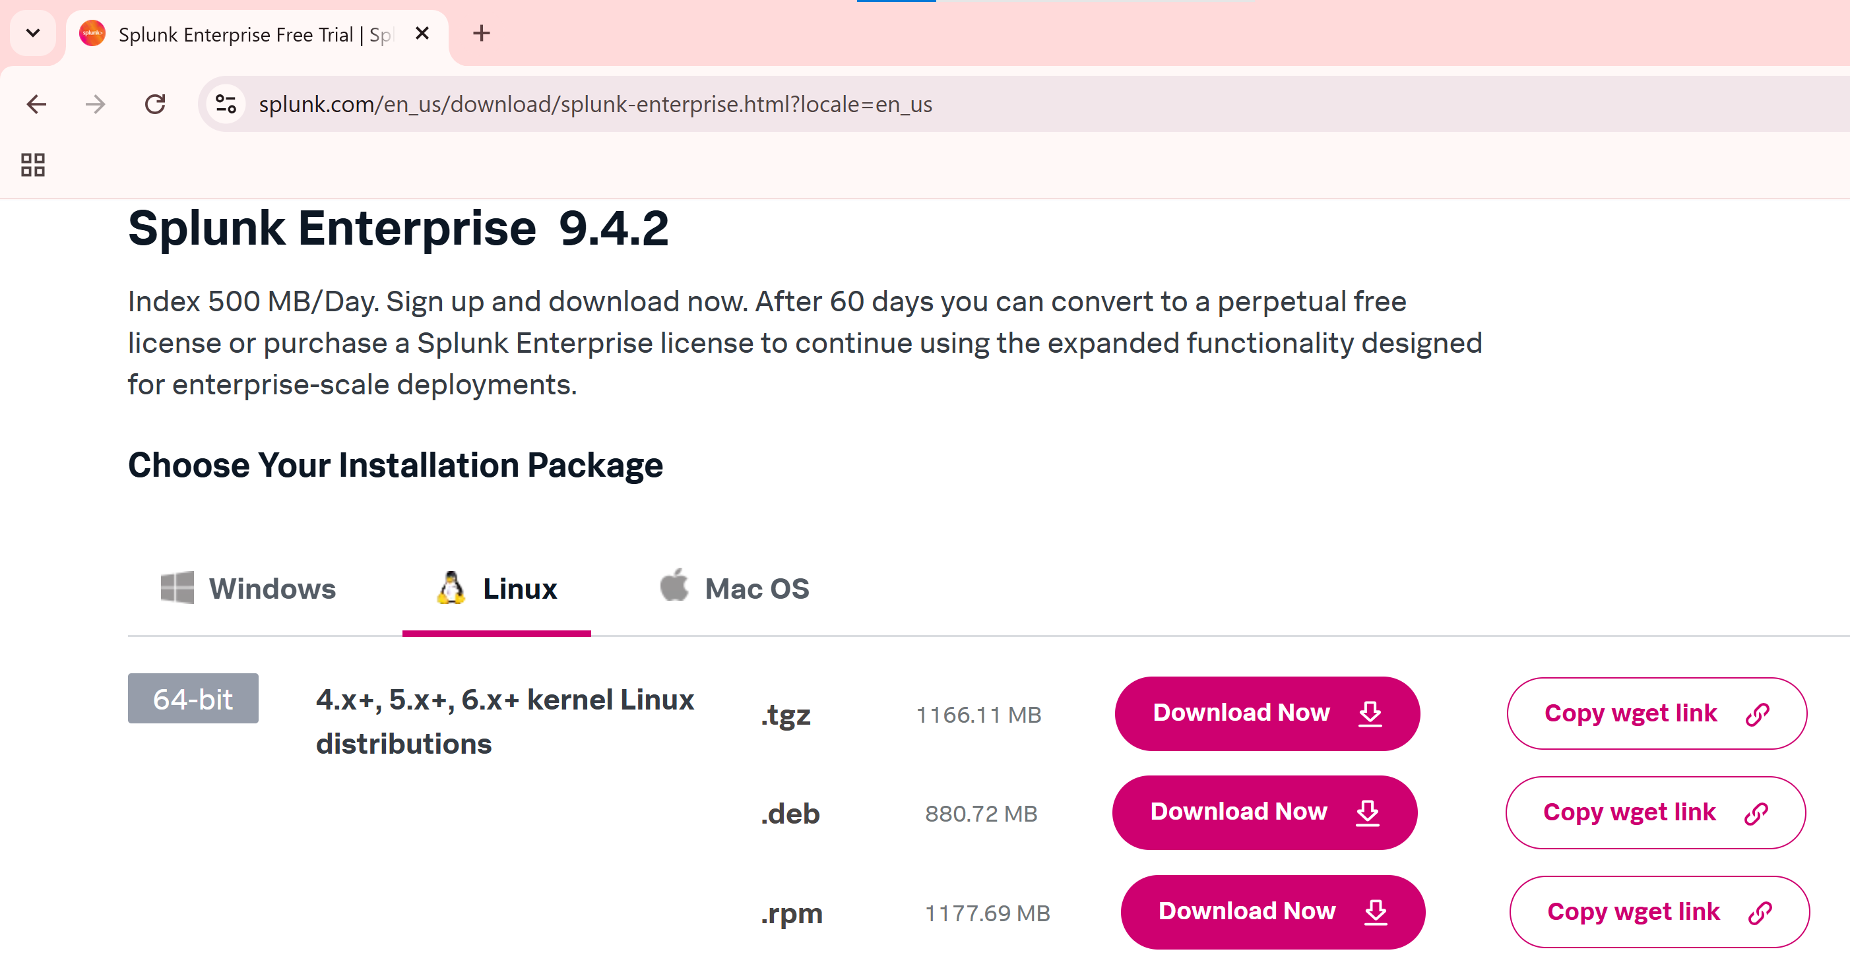Switch to the Mac OS tab
The height and width of the screenshot is (970, 1850).
click(x=756, y=589)
